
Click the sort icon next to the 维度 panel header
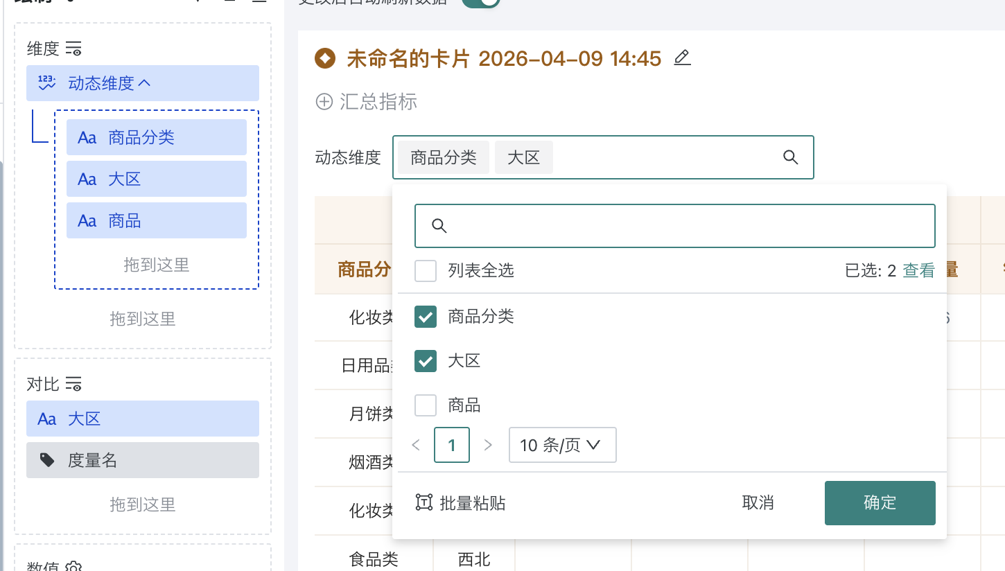[x=74, y=48]
